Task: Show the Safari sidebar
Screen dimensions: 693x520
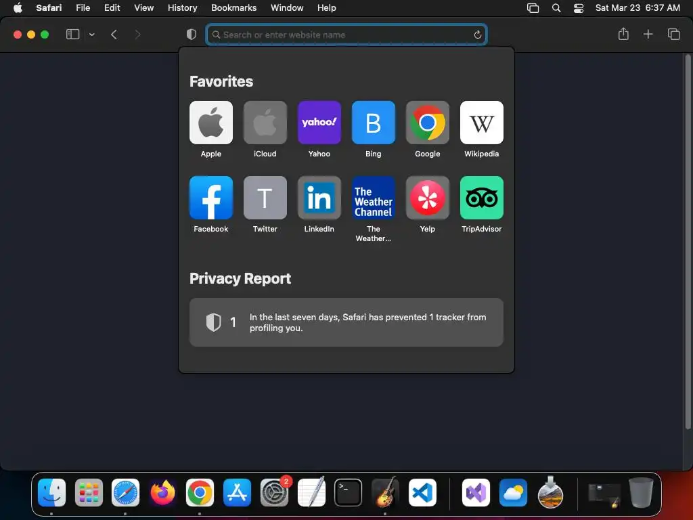Action: (x=72, y=35)
